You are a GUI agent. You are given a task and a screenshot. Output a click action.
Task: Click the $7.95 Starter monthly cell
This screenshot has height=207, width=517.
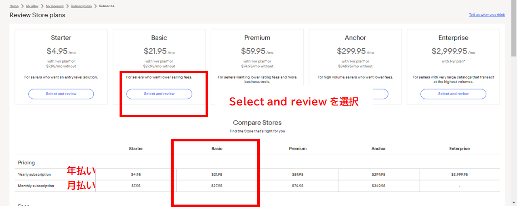136,186
